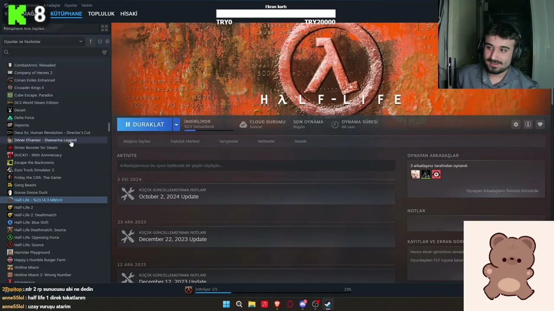Image resolution: width=554 pixels, height=311 pixels.
Task: Click the Driver Booster for Steam icon
Action: point(10,148)
